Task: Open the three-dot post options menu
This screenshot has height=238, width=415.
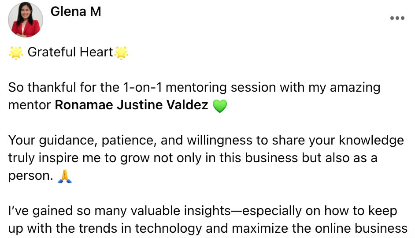Action: 397,19
